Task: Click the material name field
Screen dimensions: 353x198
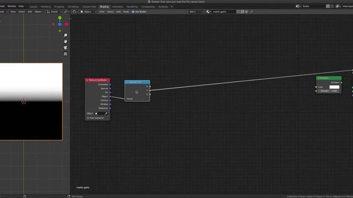Action: click(x=224, y=12)
